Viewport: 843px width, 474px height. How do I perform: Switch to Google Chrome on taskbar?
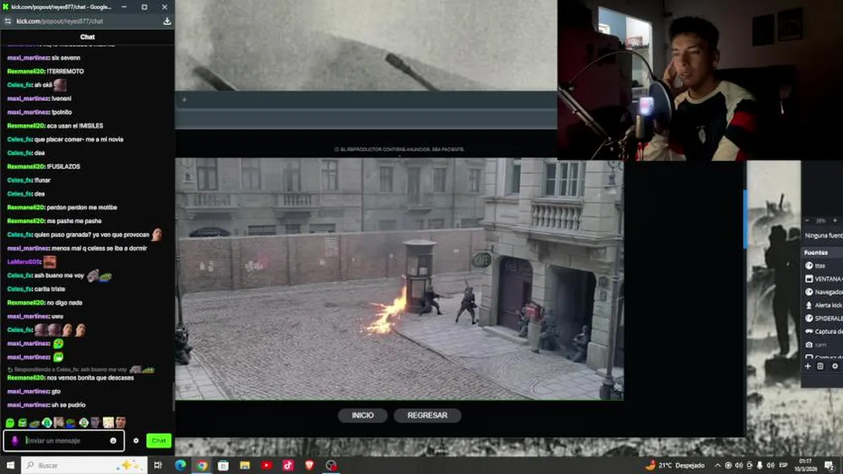(202, 465)
